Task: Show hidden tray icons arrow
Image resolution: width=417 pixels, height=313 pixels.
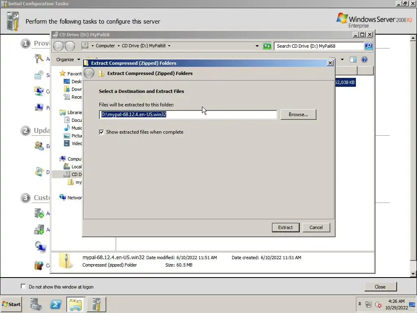Action: tap(360, 304)
